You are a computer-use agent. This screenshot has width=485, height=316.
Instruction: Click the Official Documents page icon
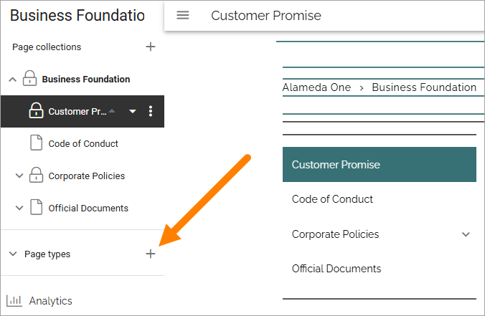pos(36,207)
